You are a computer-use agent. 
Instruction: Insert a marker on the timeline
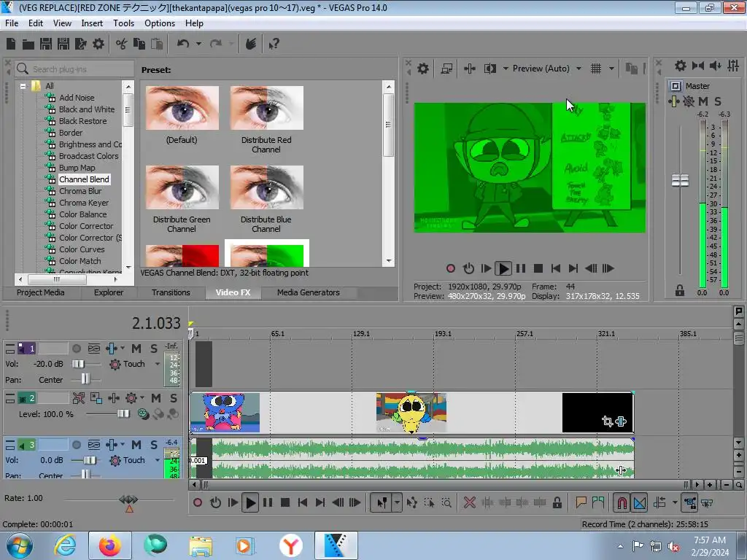(581, 503)
